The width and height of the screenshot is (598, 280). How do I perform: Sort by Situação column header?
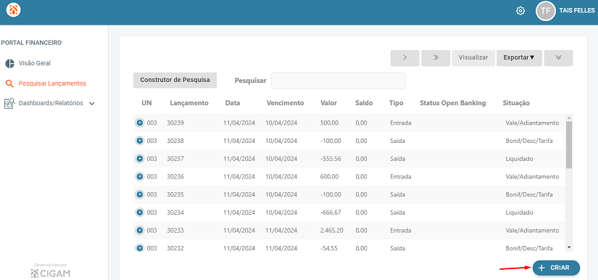click(x=516, y=103)
